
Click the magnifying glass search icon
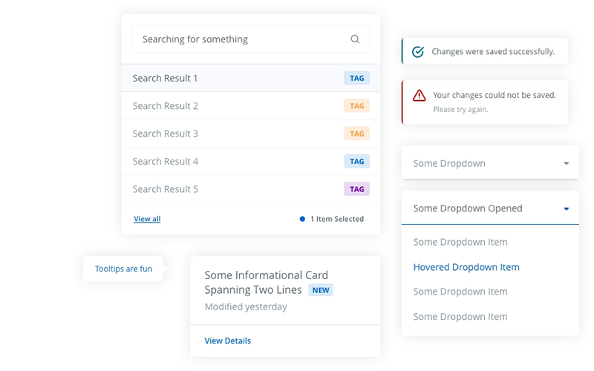click(355, 39)
